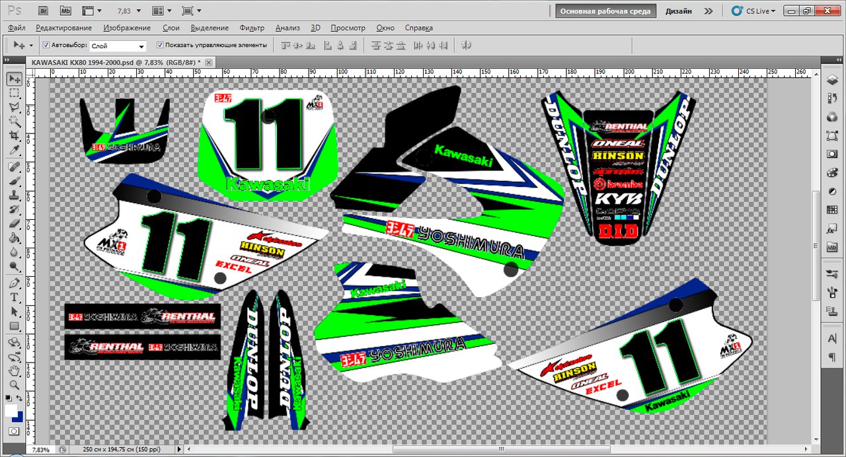
Task: Launch Mini Bridge from the Mb icon
Action: 65,11
